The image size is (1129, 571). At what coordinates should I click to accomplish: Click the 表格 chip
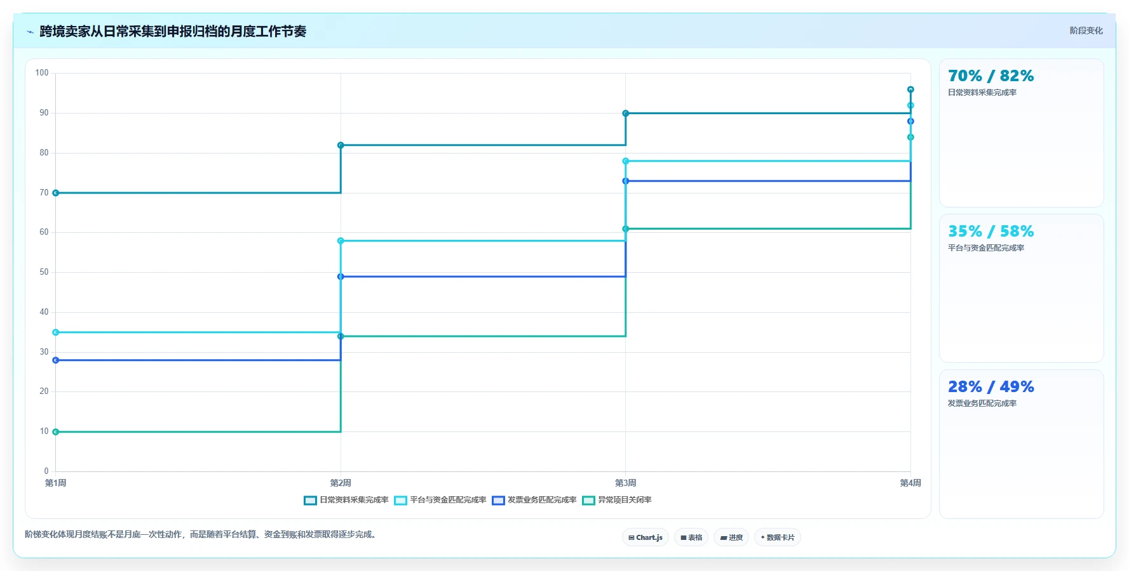691,537
